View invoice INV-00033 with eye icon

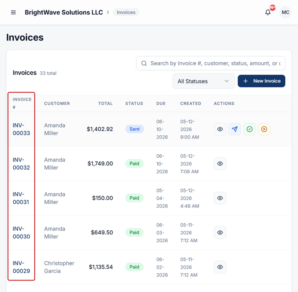coord(220,129)
